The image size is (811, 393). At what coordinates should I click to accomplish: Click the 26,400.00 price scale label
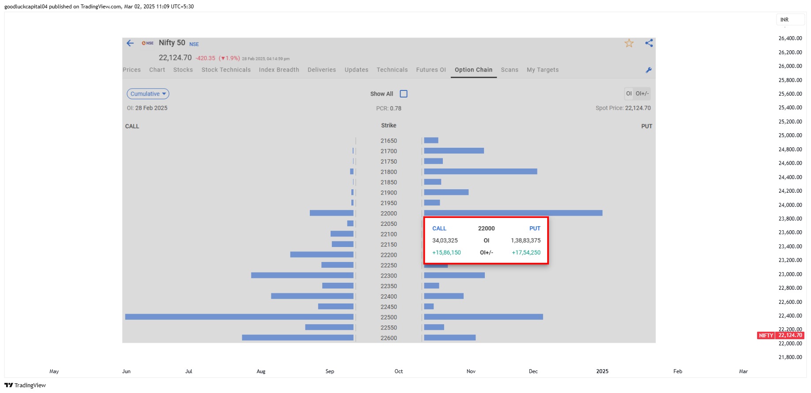pos(790,38)
